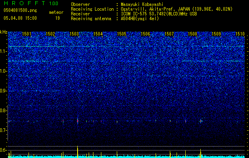Click the 1.1 frequency axis label

[x=4, y=51]
